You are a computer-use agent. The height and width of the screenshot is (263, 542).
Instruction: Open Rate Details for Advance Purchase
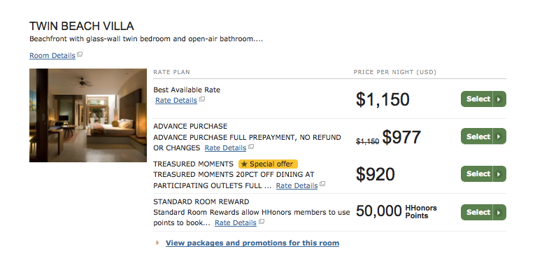(225, 148)
